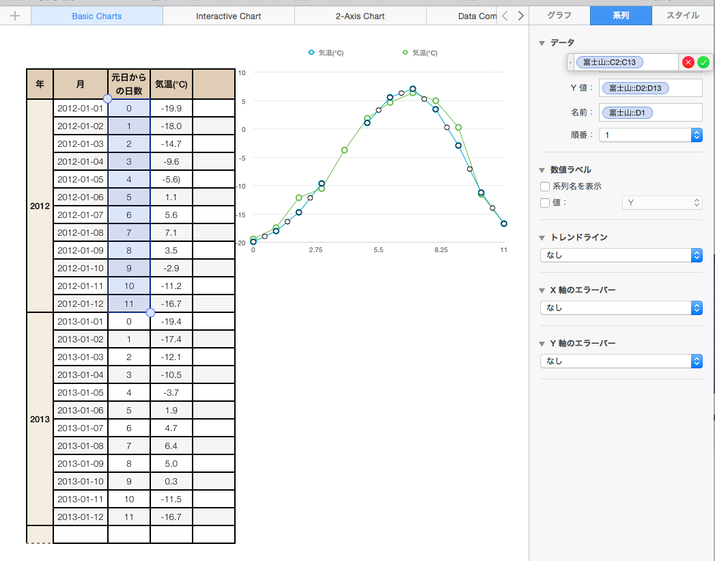Viewport: 715px width, 561px height.
Task: Collapse the データ section triangle
Action: [x=542, y=43]
